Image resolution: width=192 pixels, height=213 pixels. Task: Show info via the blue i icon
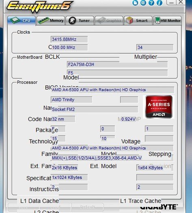point(160,3)
